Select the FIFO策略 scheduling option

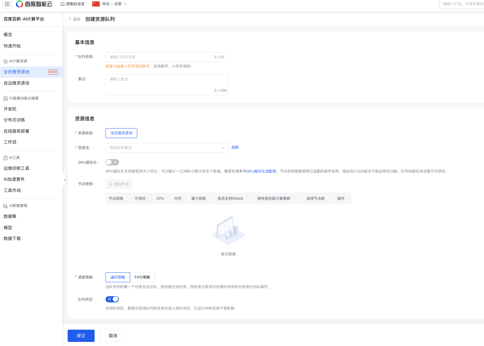click(142, 277)
